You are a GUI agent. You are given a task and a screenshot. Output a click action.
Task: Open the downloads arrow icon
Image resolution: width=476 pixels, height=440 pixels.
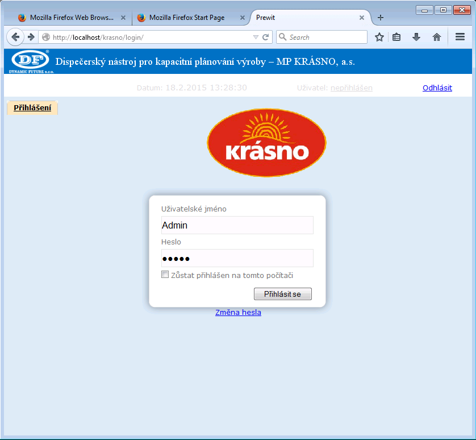(x=416, y=37)
